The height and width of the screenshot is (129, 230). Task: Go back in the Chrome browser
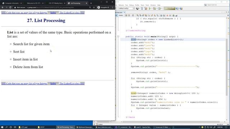[3, 8]
